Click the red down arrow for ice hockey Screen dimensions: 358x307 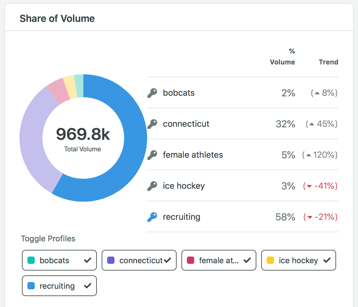tap(309, 186)
